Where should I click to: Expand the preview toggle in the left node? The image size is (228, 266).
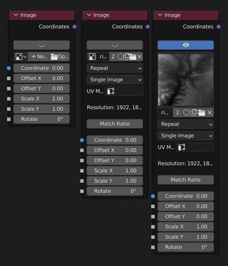pyautogui.click(x=42, y=45)
